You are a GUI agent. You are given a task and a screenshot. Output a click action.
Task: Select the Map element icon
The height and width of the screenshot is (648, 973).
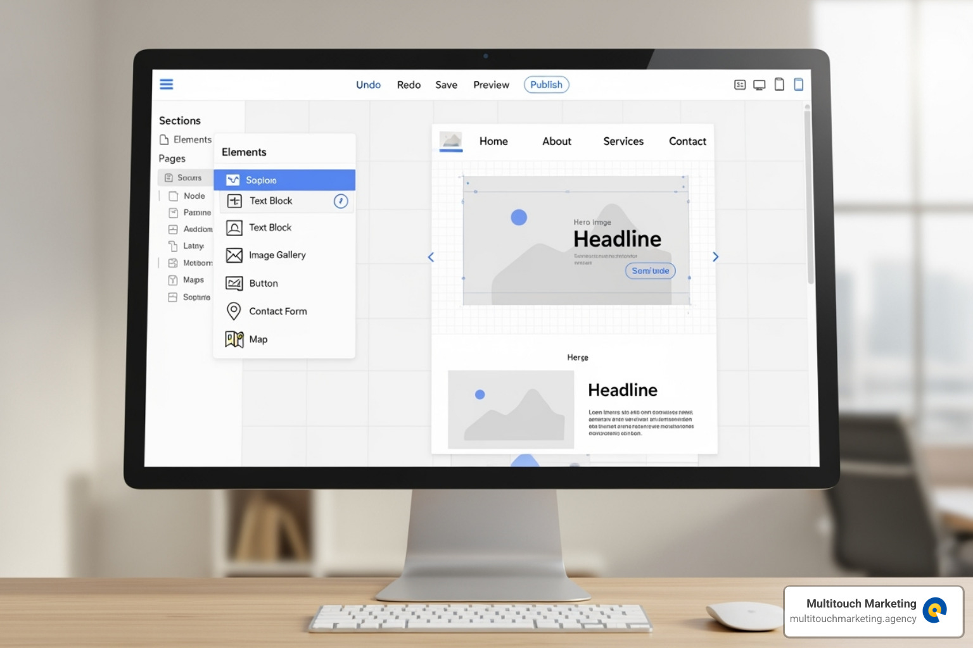coord(234,339)
